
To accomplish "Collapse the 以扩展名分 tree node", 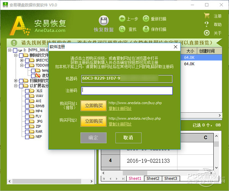I will (x=16, y=86).
